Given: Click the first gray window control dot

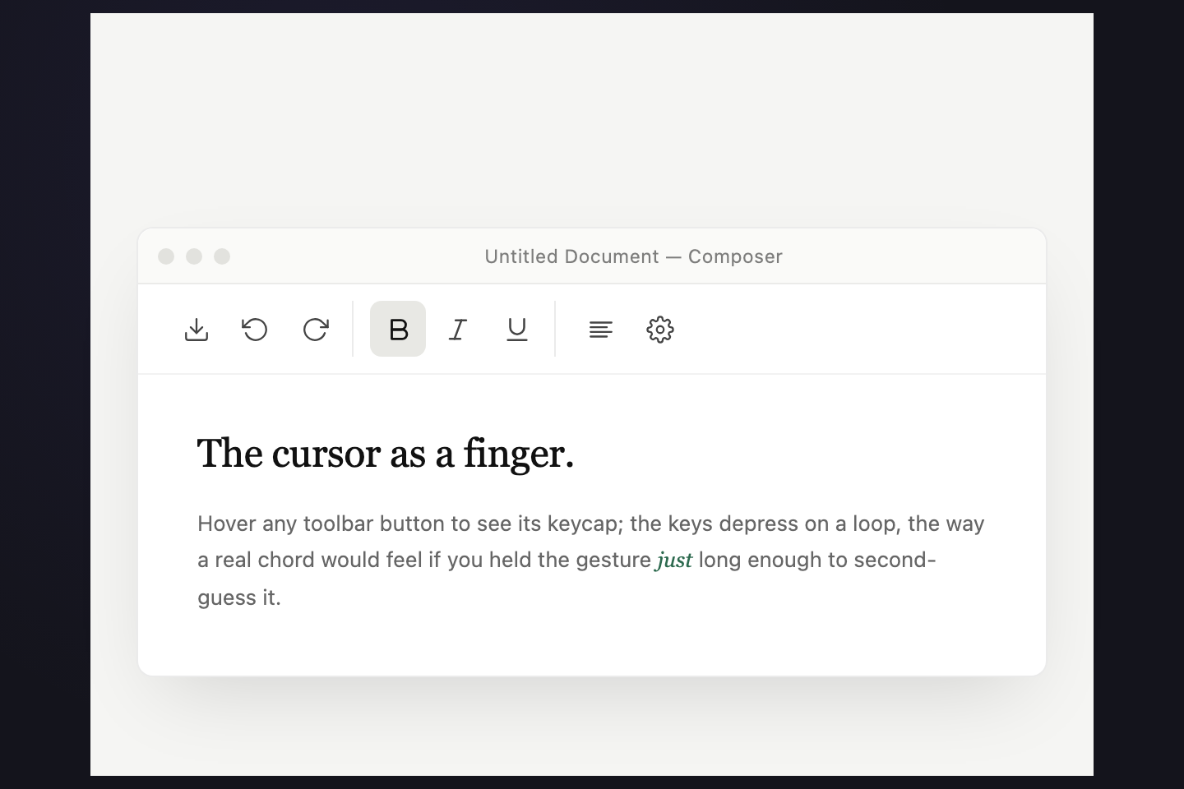Looking at the screenshot, I should point(166,256).
